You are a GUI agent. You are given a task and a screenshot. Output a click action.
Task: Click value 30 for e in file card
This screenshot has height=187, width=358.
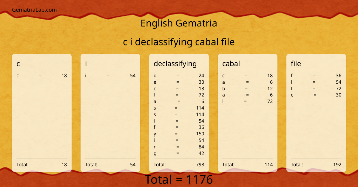(x=339, y=95)
